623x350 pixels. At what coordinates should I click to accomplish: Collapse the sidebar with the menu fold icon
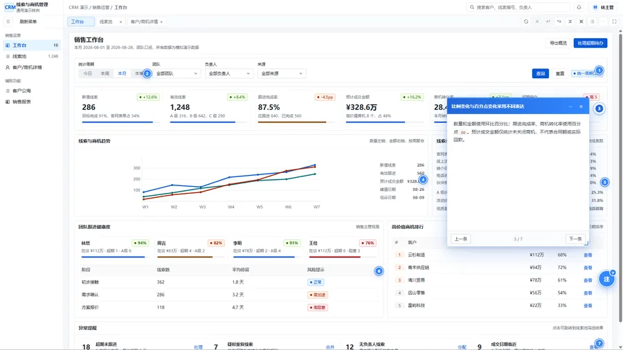point(8,21)
